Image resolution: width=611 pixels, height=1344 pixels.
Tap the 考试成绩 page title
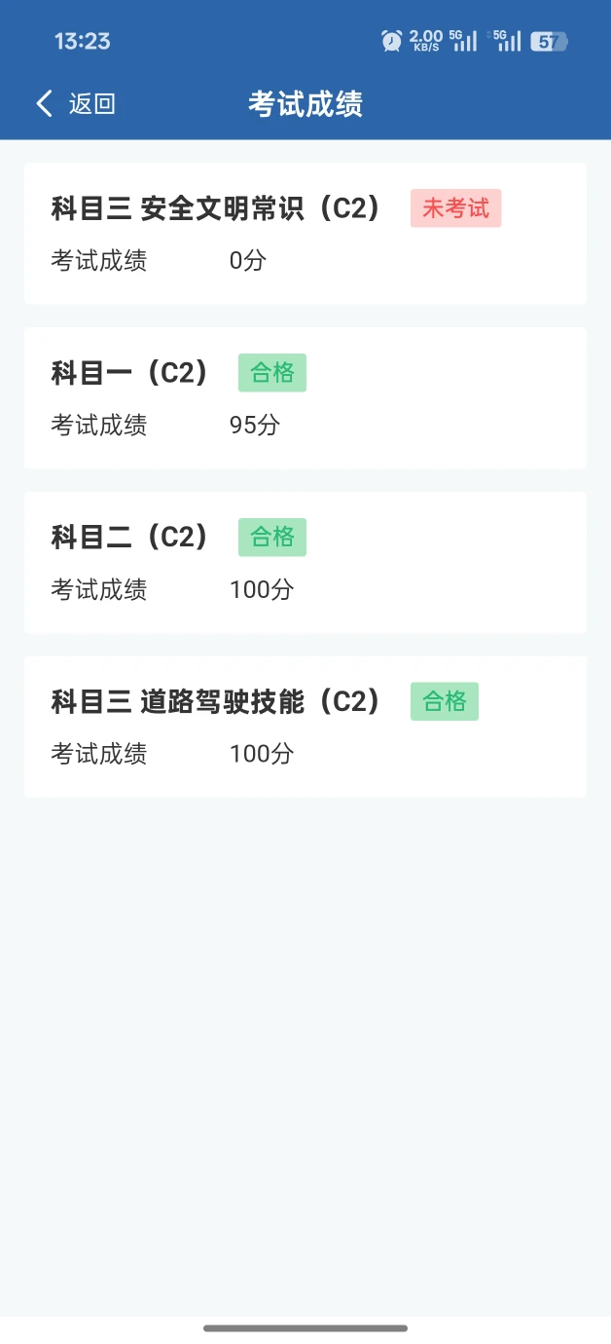305,104
